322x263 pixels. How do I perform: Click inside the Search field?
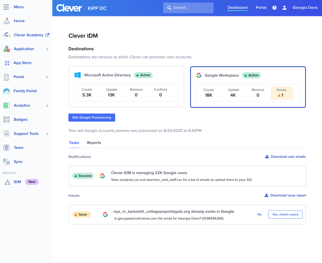(x=188, y=8)
